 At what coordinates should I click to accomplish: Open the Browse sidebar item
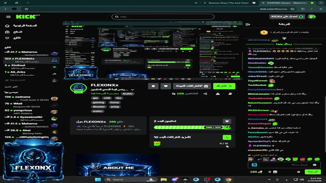pyautogui.click(x=14, y=32)
